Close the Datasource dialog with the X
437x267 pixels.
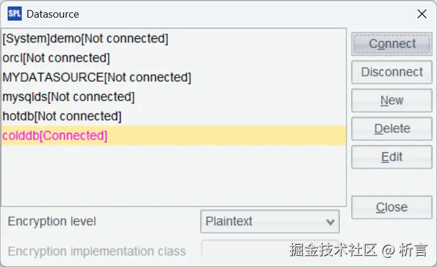point(422,14)
